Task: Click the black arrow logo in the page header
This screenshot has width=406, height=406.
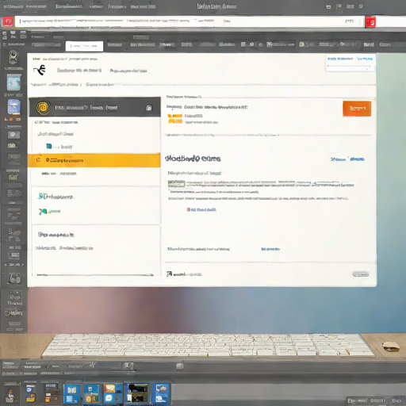Action: point(40,70)
